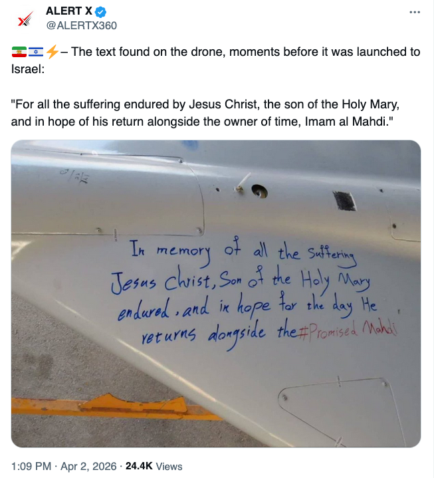Open the @ALERTX360 handle link
The image size is (434, 478).
point(80,26)
